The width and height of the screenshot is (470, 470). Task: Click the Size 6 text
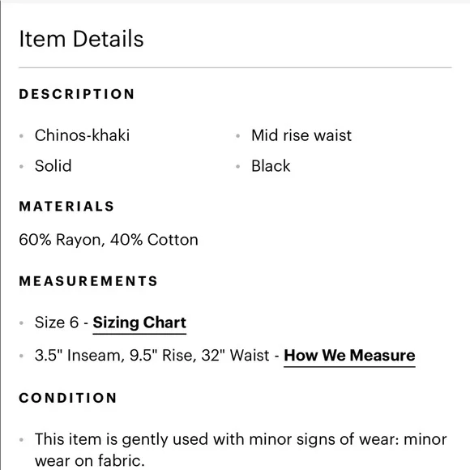click(57, 323)
